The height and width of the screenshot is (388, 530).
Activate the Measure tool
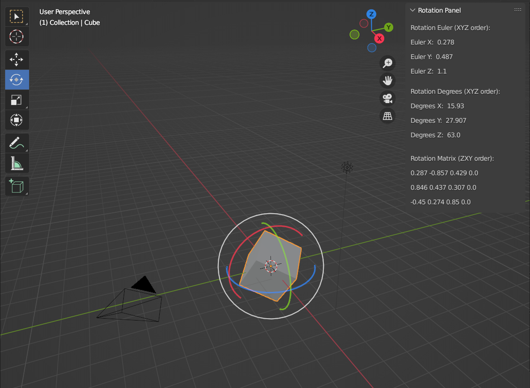pyautogui.click(x=16, y=163)
